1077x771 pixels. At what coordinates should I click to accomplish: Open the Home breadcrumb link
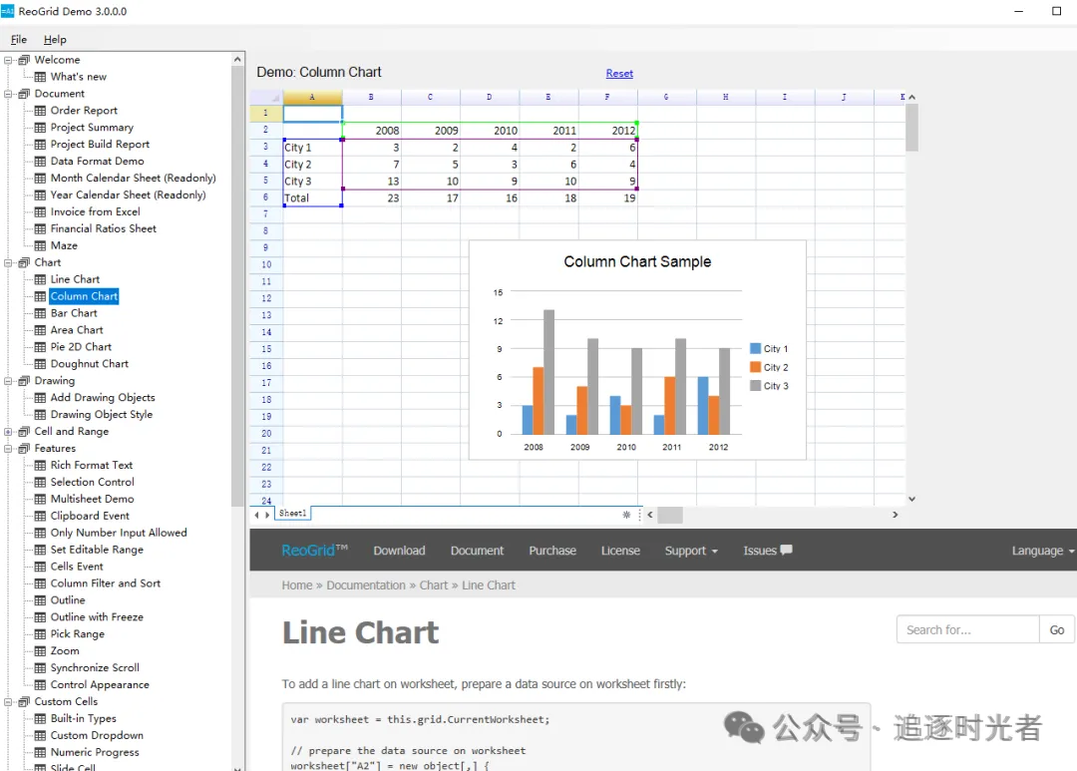coord(297,584)
